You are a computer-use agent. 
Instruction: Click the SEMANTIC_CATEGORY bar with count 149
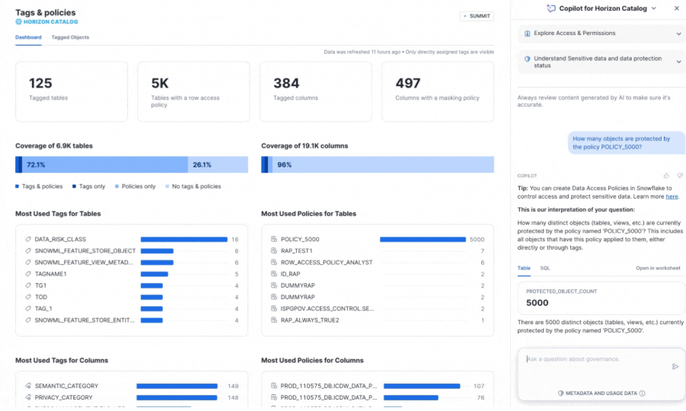click(177, 386)
